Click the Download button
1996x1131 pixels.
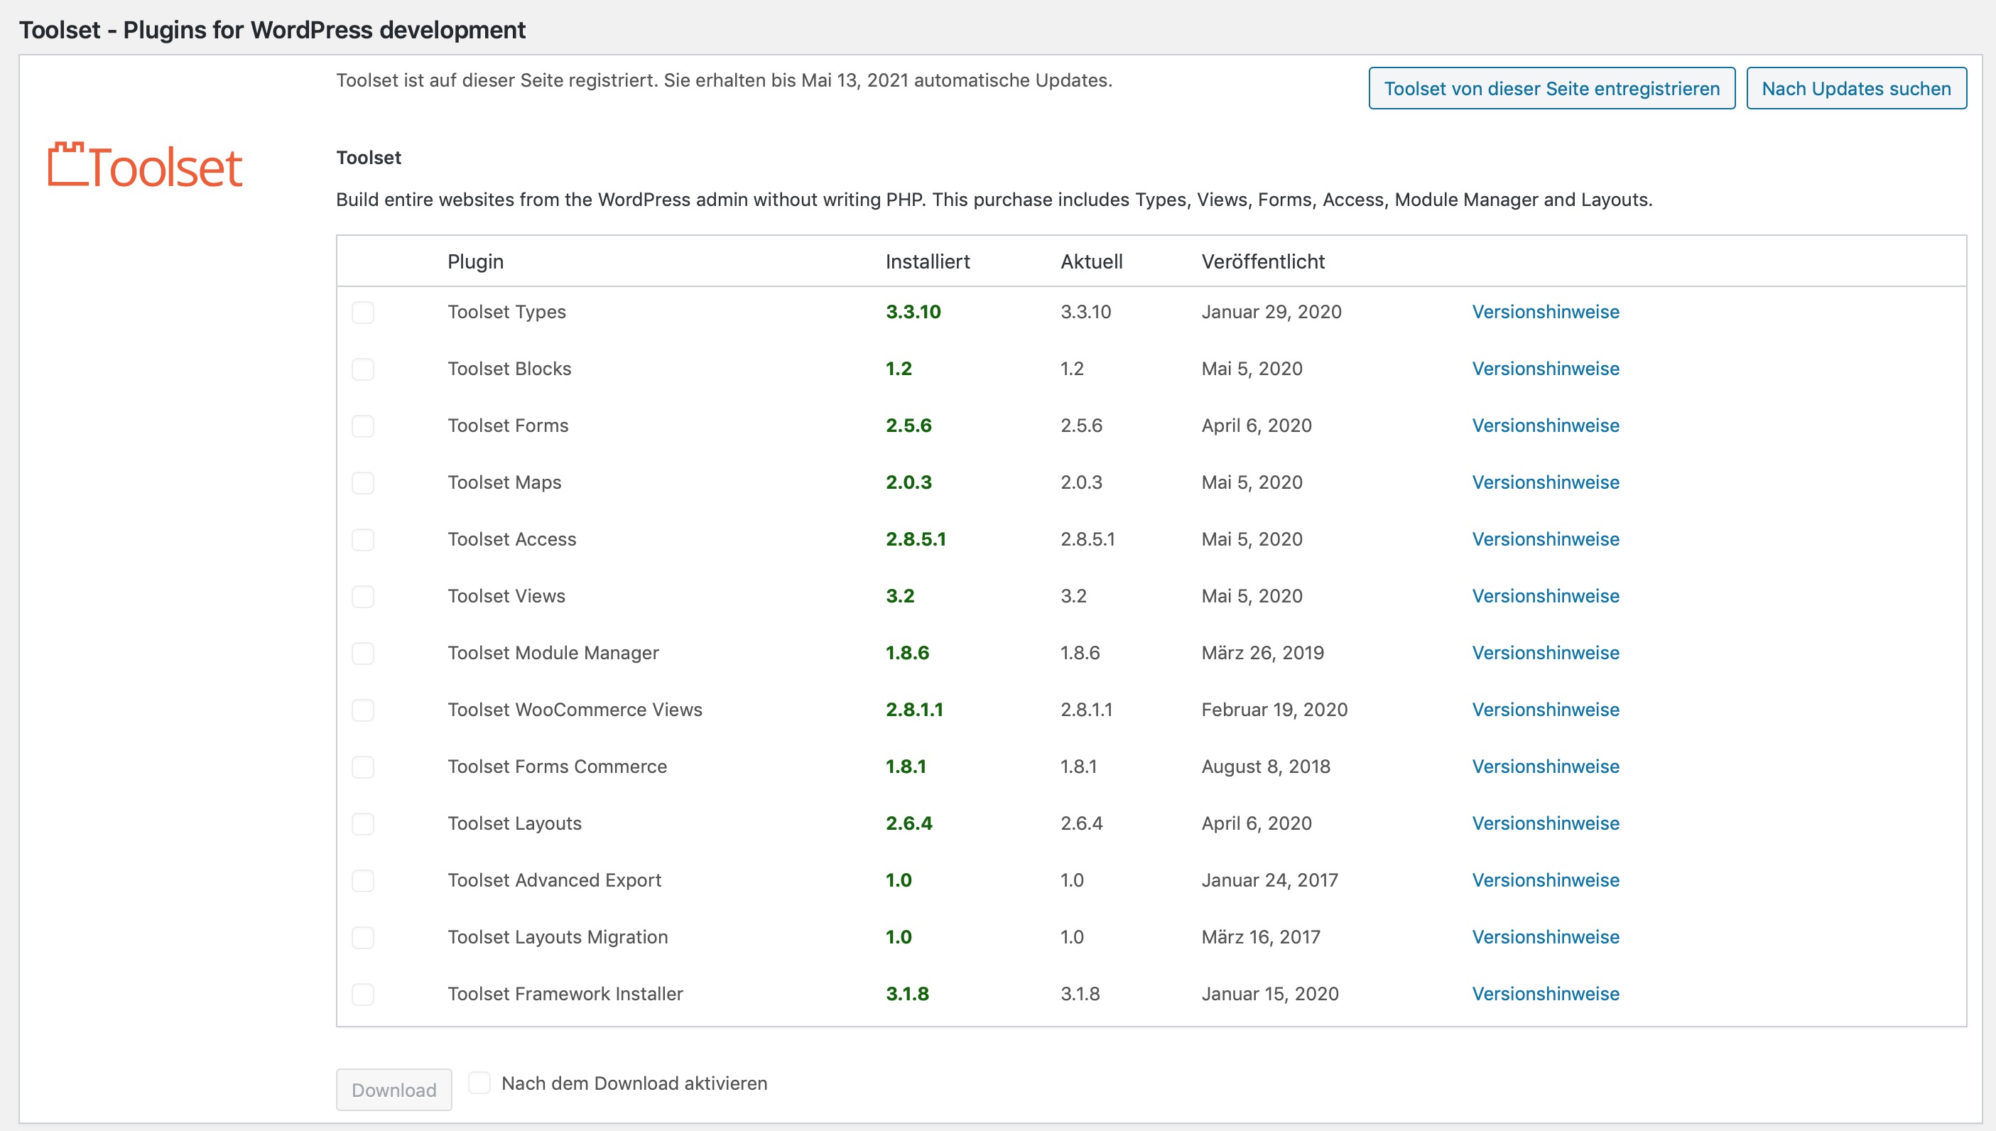coord(394,1090)
